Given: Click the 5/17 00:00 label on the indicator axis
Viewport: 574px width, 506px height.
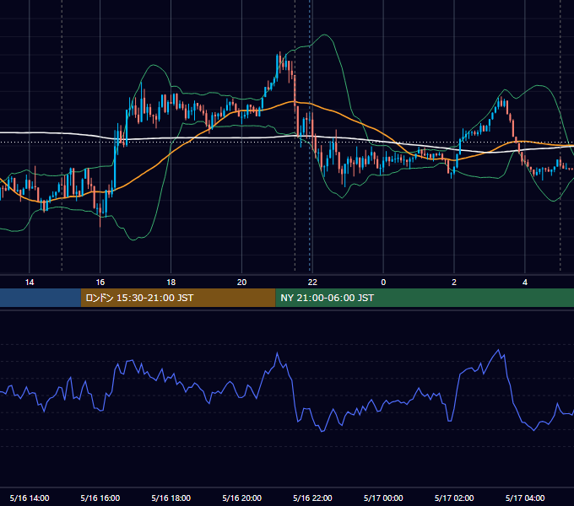Looking at the screenshot, I should [383, 498].
